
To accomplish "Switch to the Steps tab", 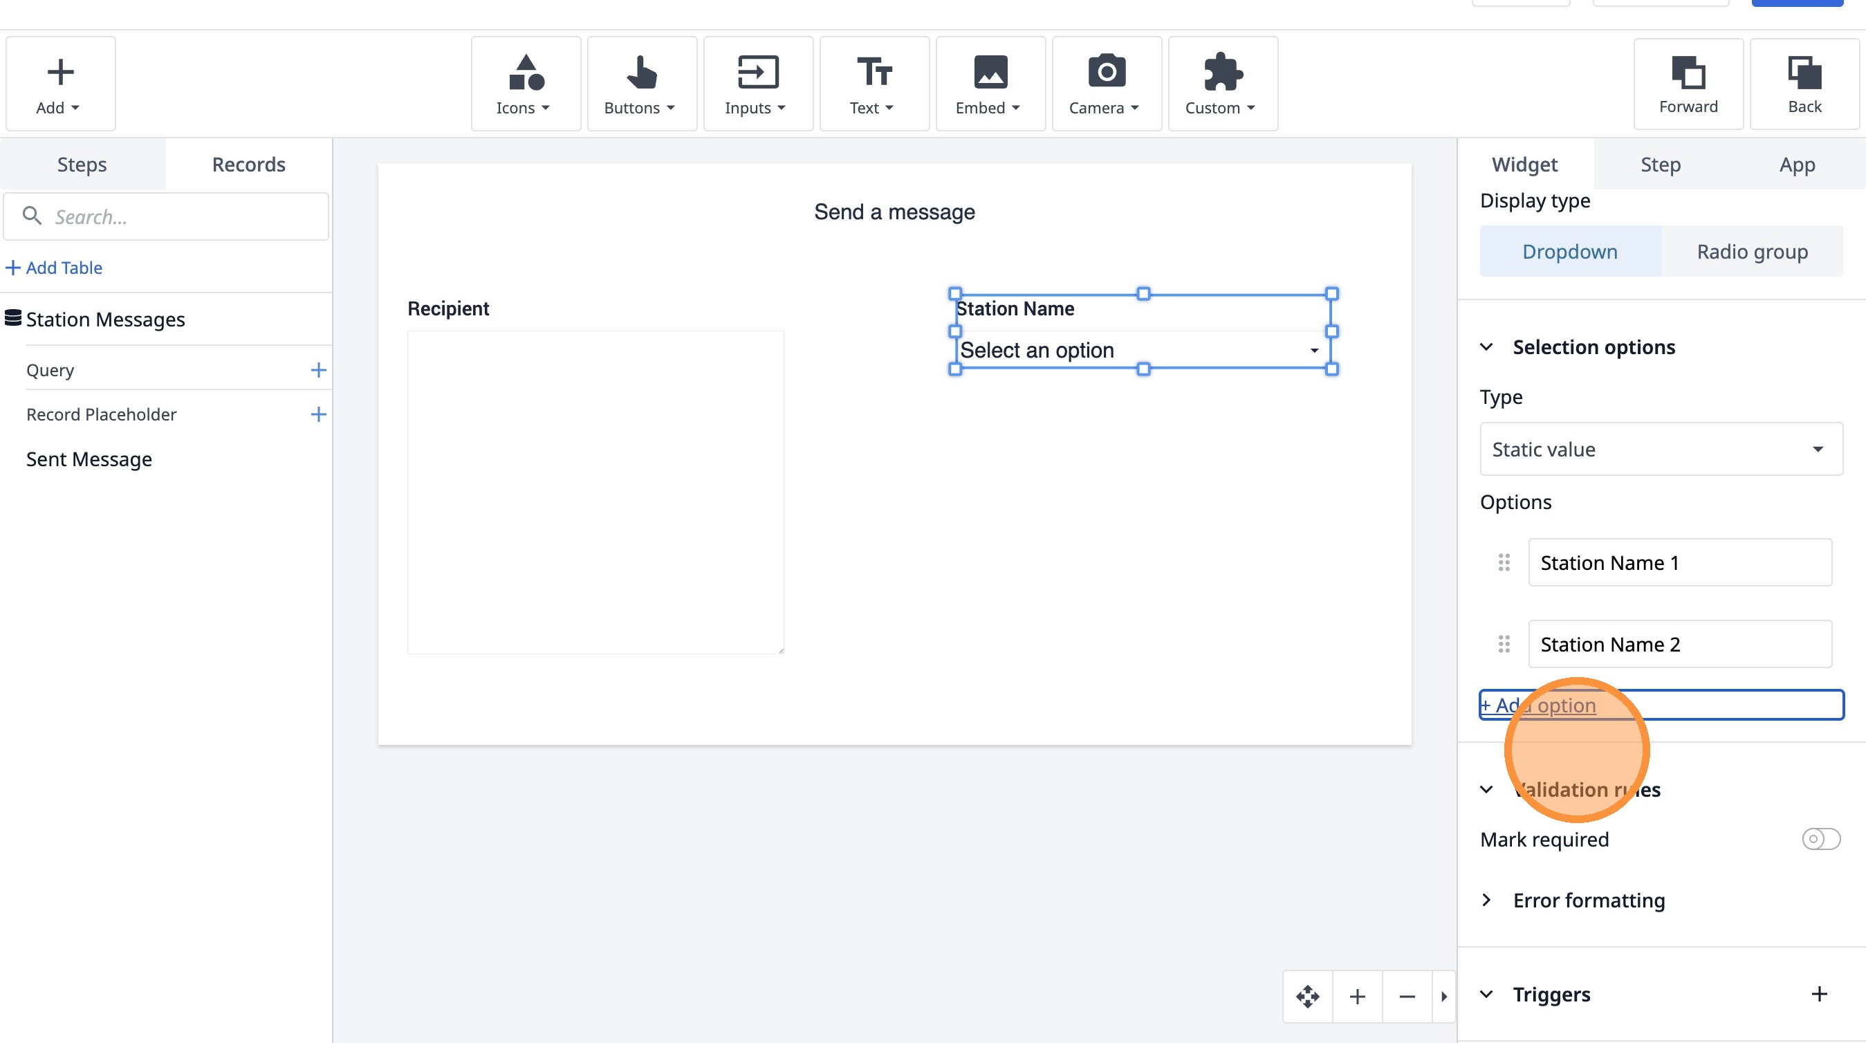I will (x=82, y=165).
